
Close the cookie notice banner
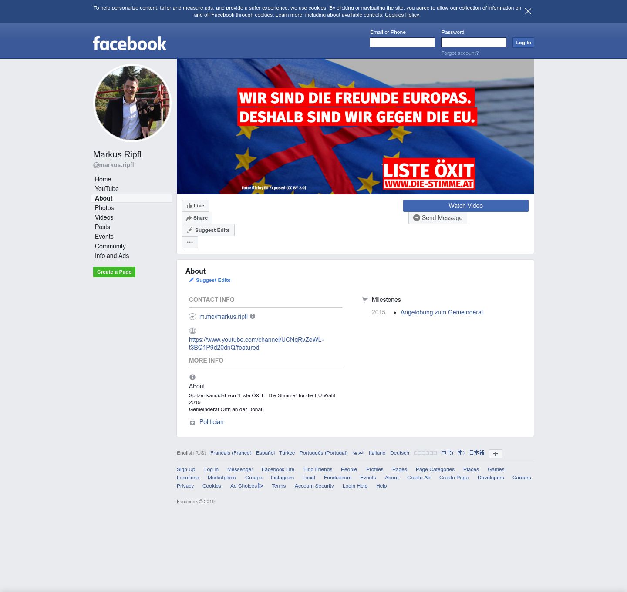[x=528, y=11]
